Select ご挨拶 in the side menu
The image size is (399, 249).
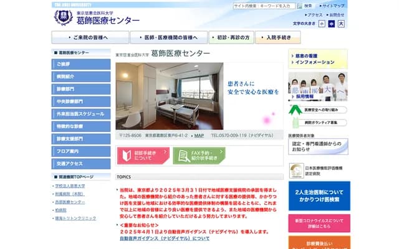pyautogui.click(x=81, y=64)
